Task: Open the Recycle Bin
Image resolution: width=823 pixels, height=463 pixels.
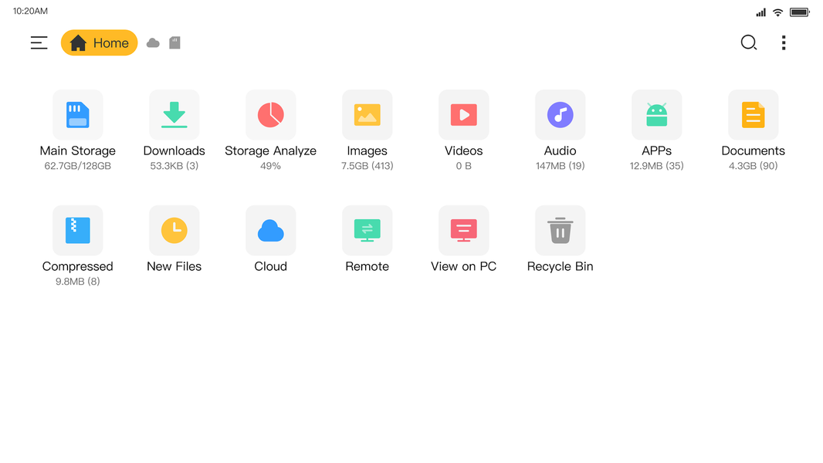Action: click(x=560, y=230)
